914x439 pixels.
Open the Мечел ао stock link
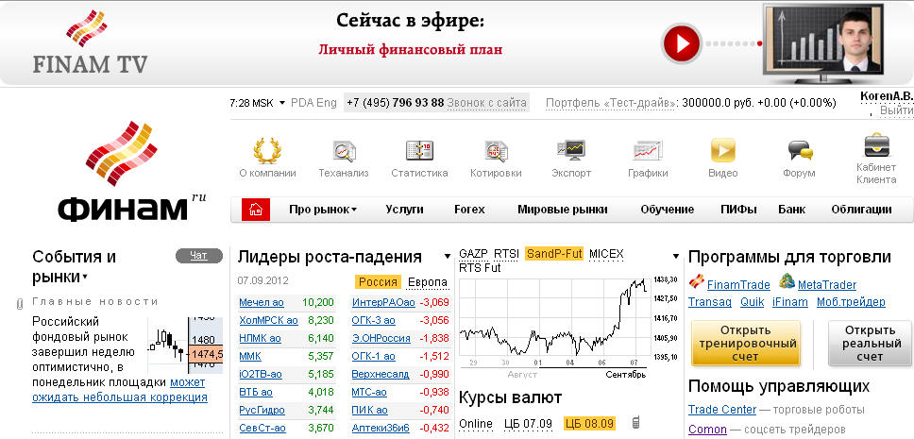262,302
